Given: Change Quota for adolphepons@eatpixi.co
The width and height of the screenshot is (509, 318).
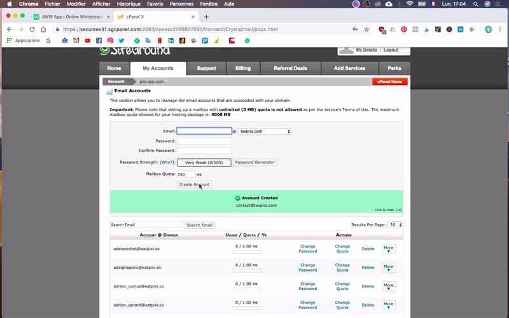Looking at the screenshot, I should point(342,268).
